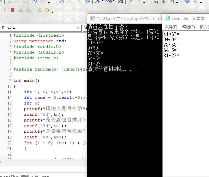
Task: Click the Notepad icon beside result.txt
Action: pos(168,18)
